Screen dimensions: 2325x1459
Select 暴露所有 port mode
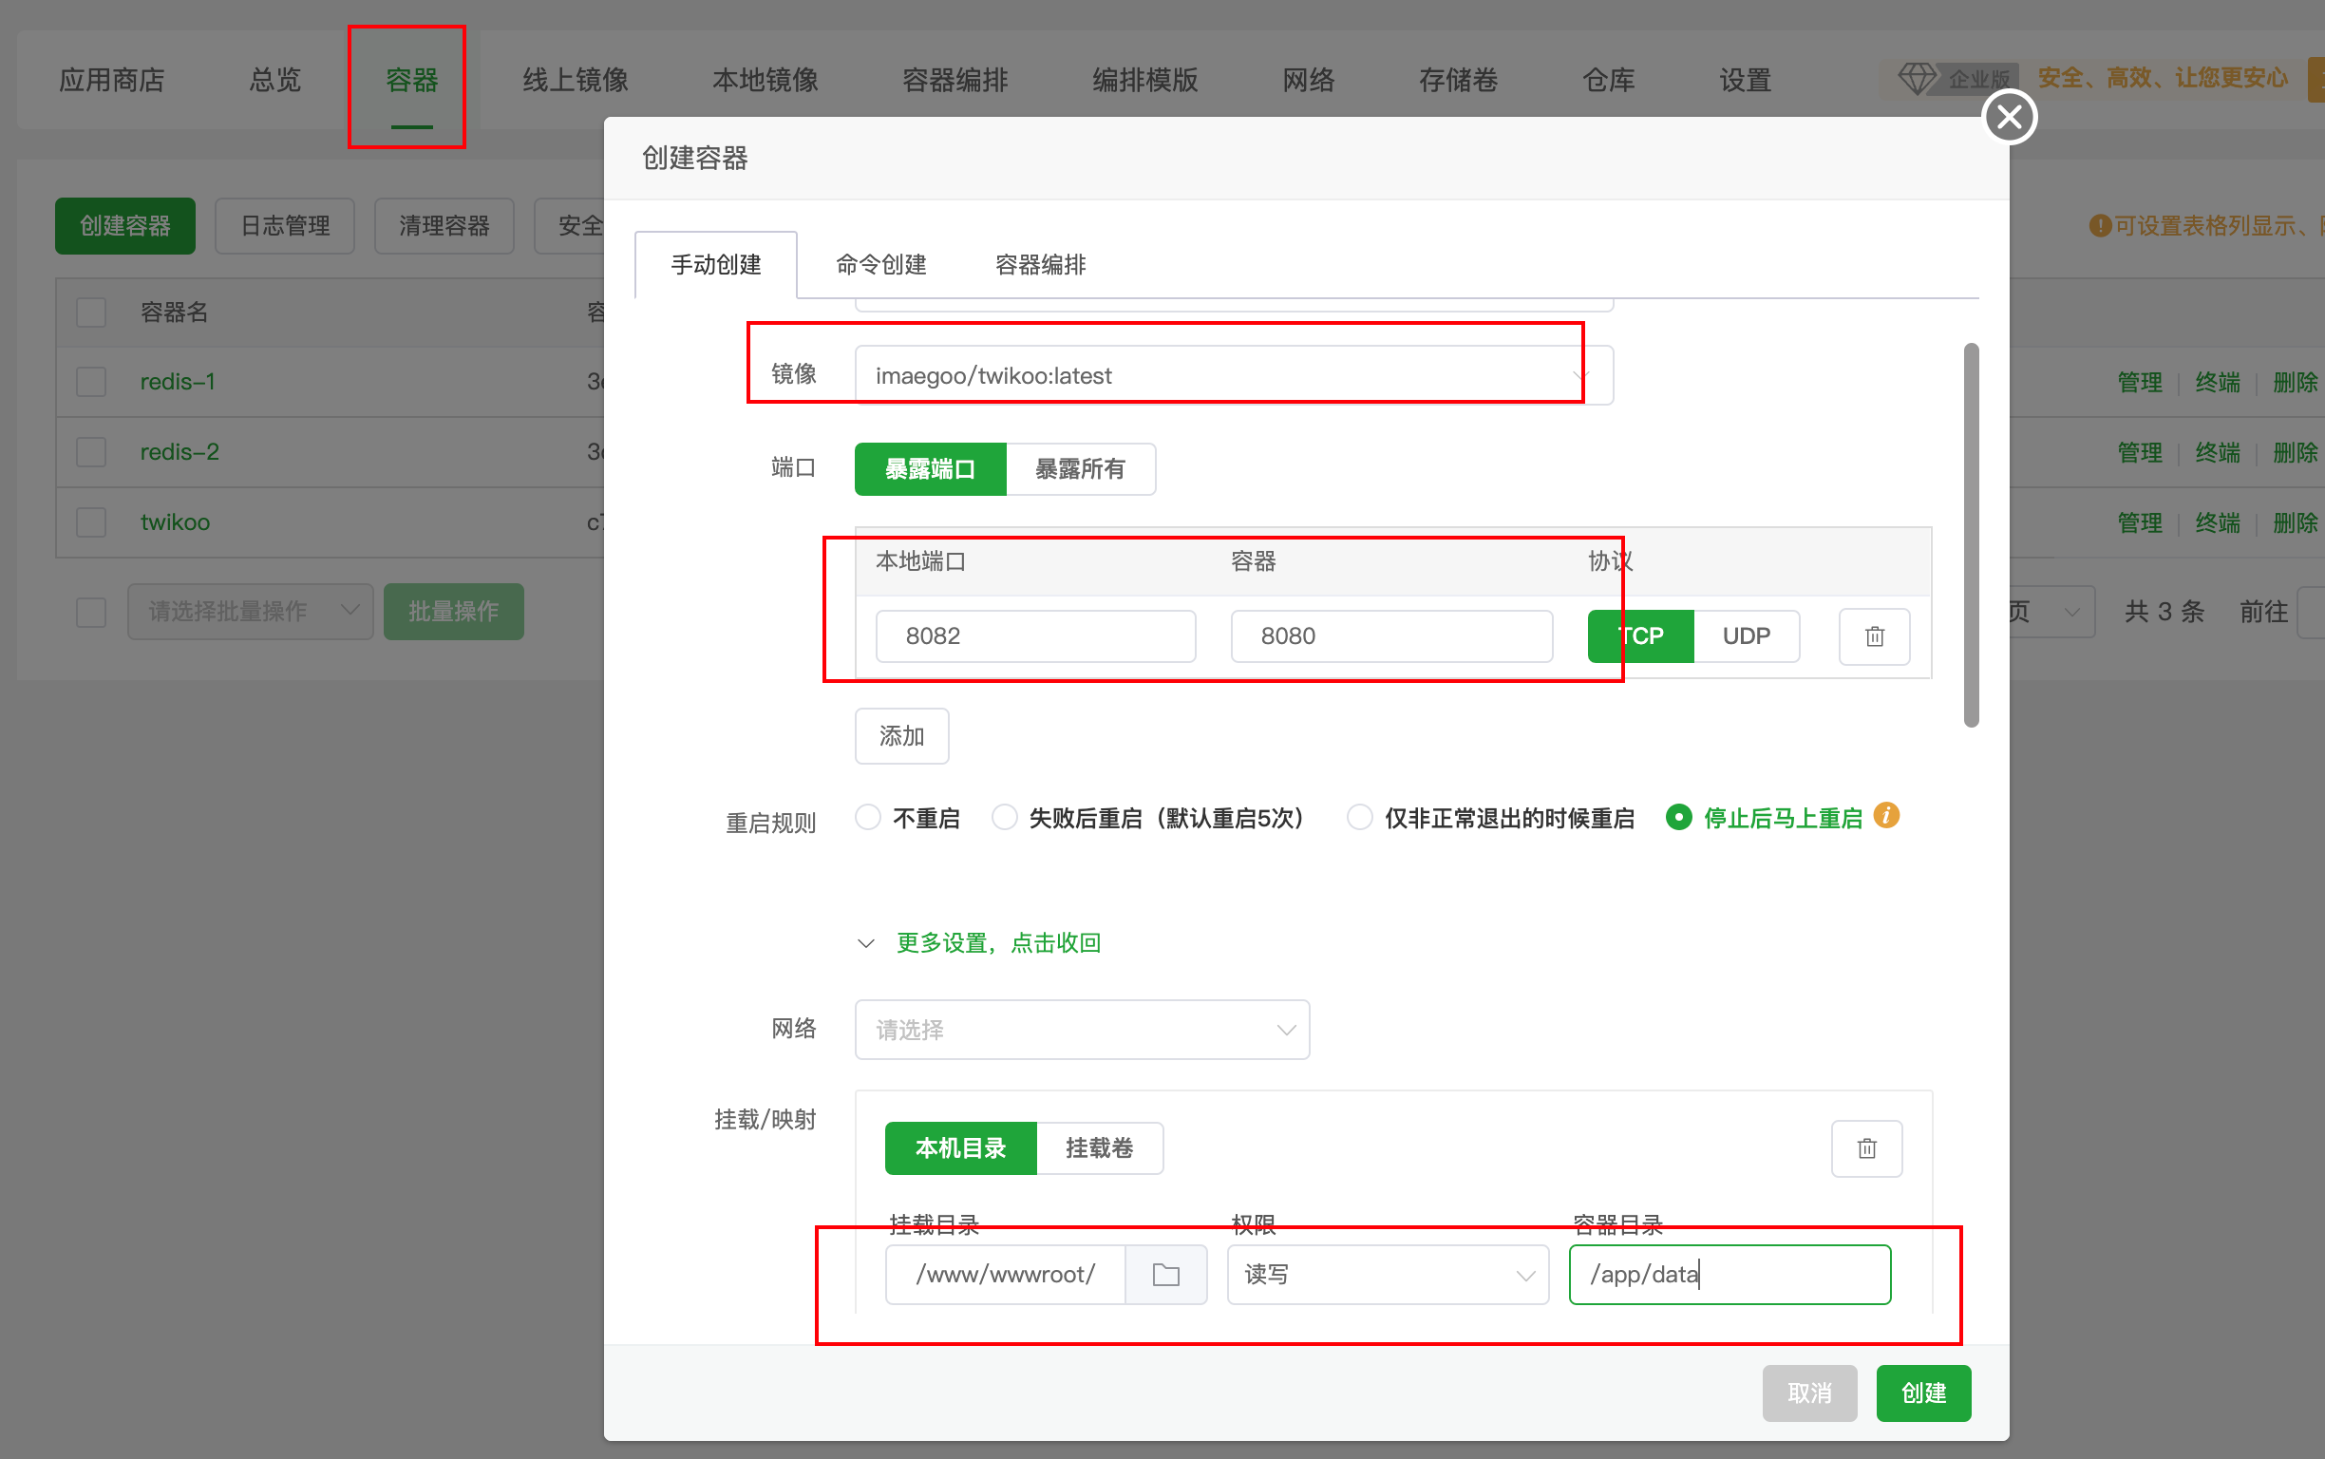pos(1080,469)
